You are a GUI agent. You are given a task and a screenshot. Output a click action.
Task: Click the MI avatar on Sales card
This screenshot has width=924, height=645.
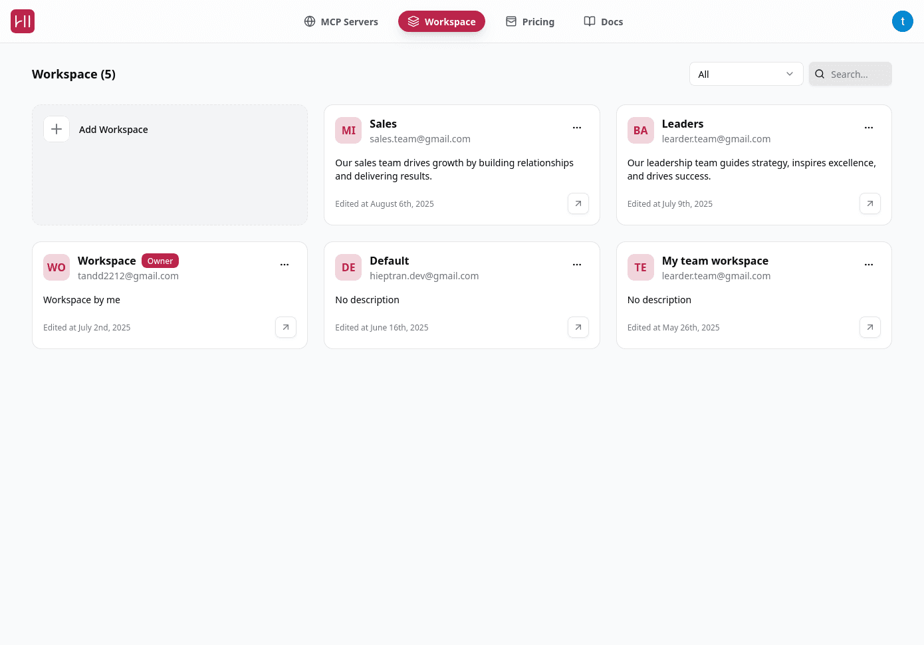348,130
